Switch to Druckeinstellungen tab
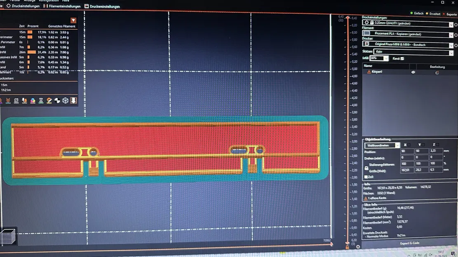 click(x=23, y=6)
